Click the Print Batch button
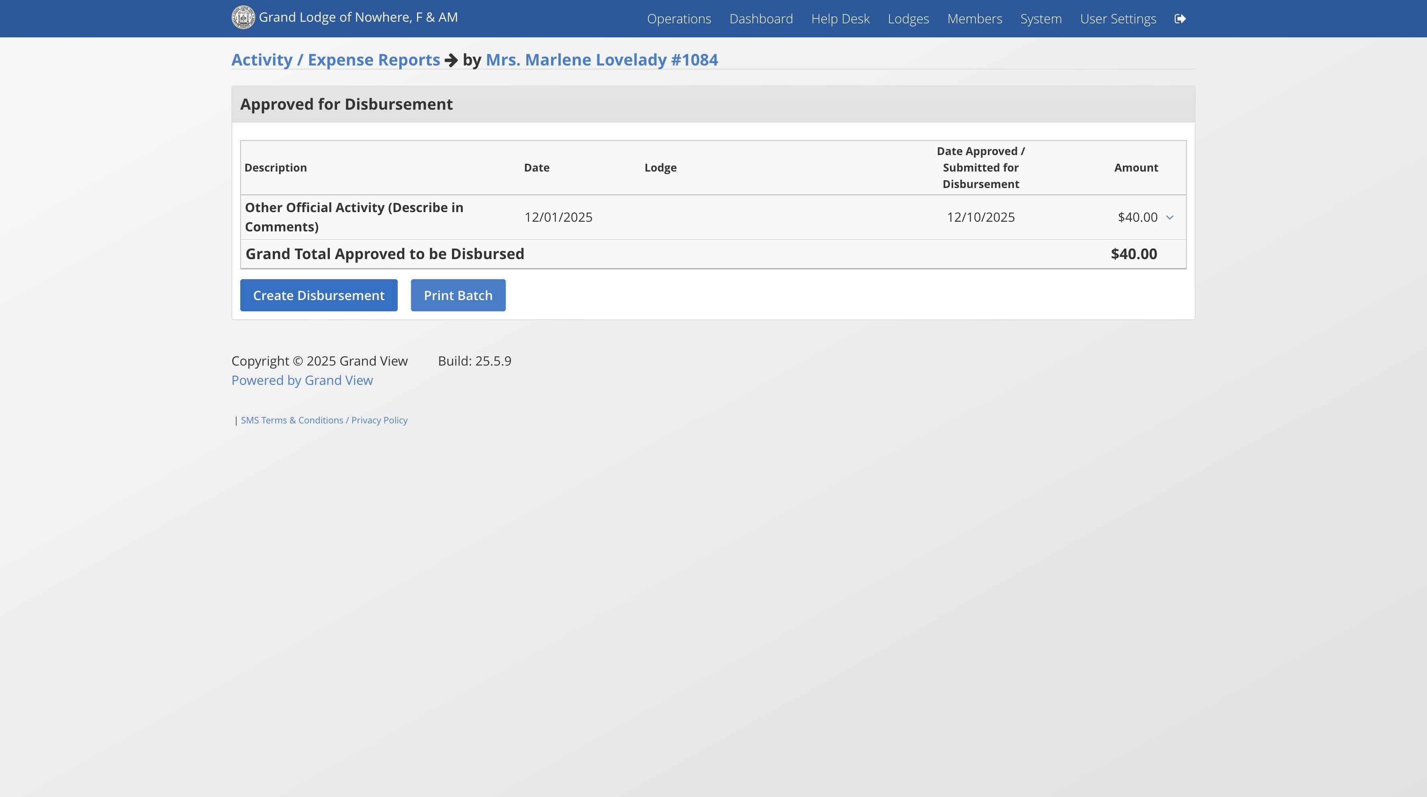 coord(458,295)
